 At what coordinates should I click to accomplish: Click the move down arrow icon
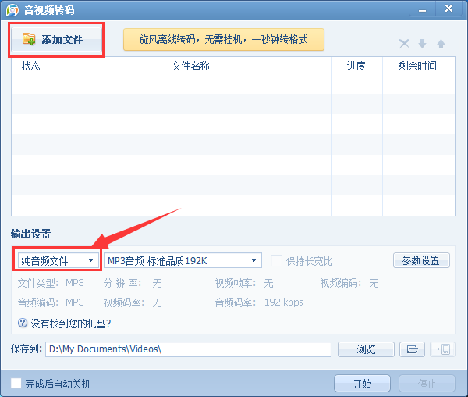pos(422,44)
